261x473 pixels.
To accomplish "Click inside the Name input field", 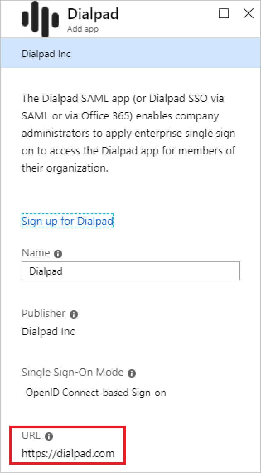I will [x=130, y=271].
